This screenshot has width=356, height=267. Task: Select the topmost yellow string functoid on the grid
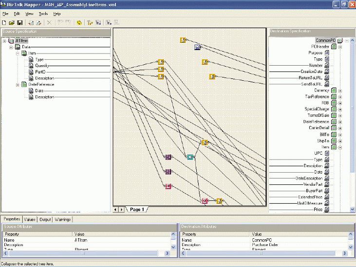tap(183, 40)
